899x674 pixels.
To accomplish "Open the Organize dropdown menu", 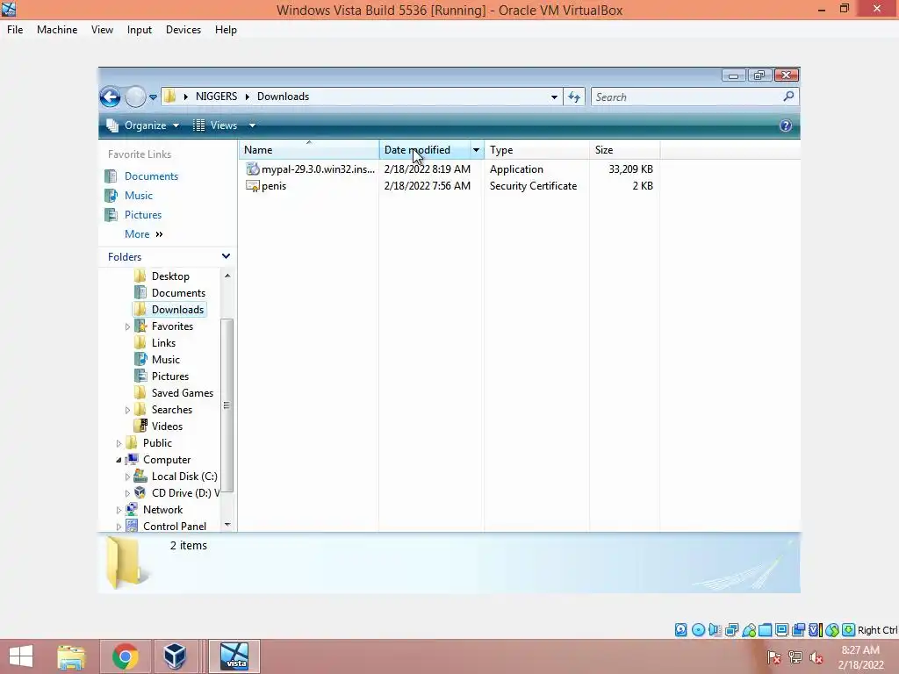I will coord(143,125).
